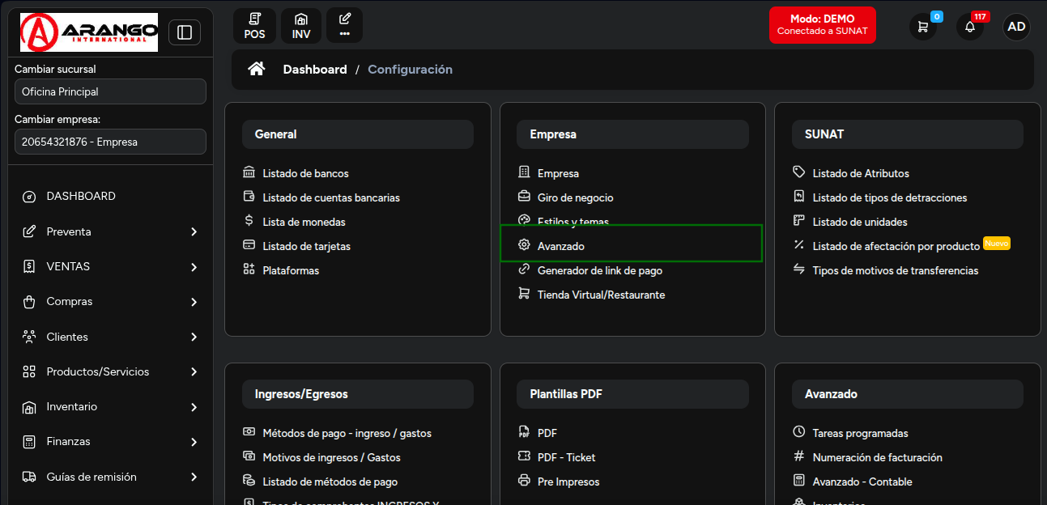Click the Preventa pencil icon
The image size is (1047, 505).
(x=29, y=231)
